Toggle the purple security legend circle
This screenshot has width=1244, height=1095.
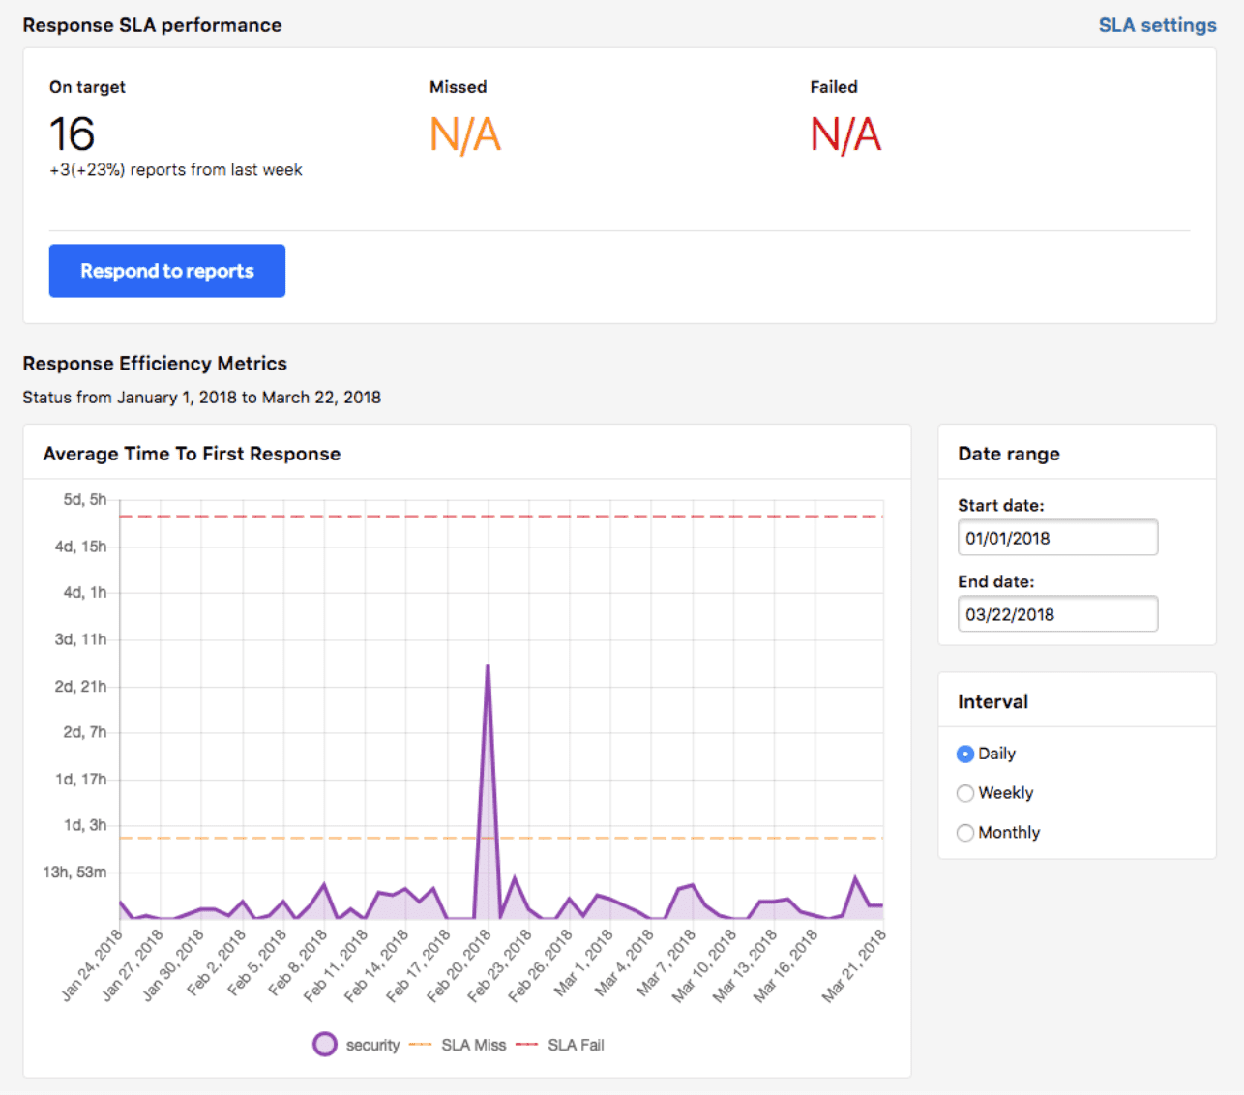[x=325, y=1045]
